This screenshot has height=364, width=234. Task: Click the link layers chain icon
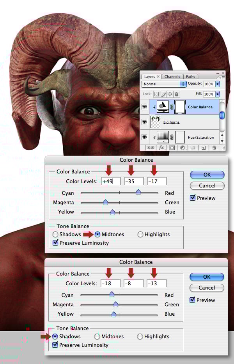coord(151,148)
